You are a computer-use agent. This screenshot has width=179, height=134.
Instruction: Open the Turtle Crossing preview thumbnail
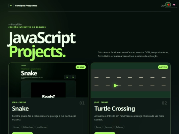(131, 80)
